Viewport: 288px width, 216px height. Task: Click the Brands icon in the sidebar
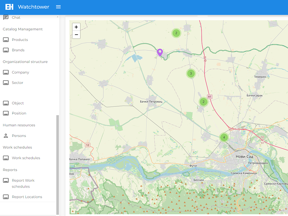6,50
